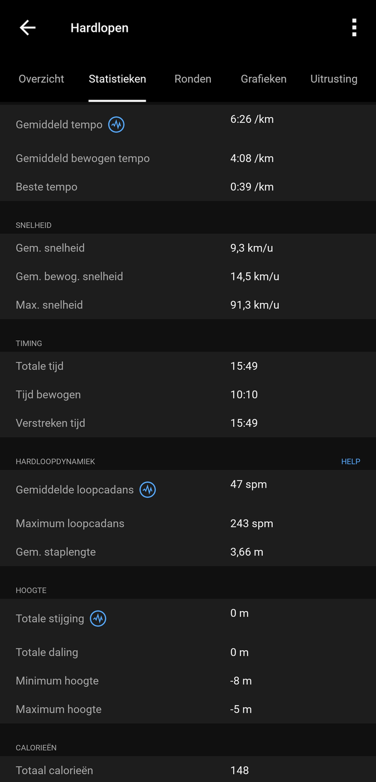
Task: Open the Uitrusting tab
Action: coord(334,79)
